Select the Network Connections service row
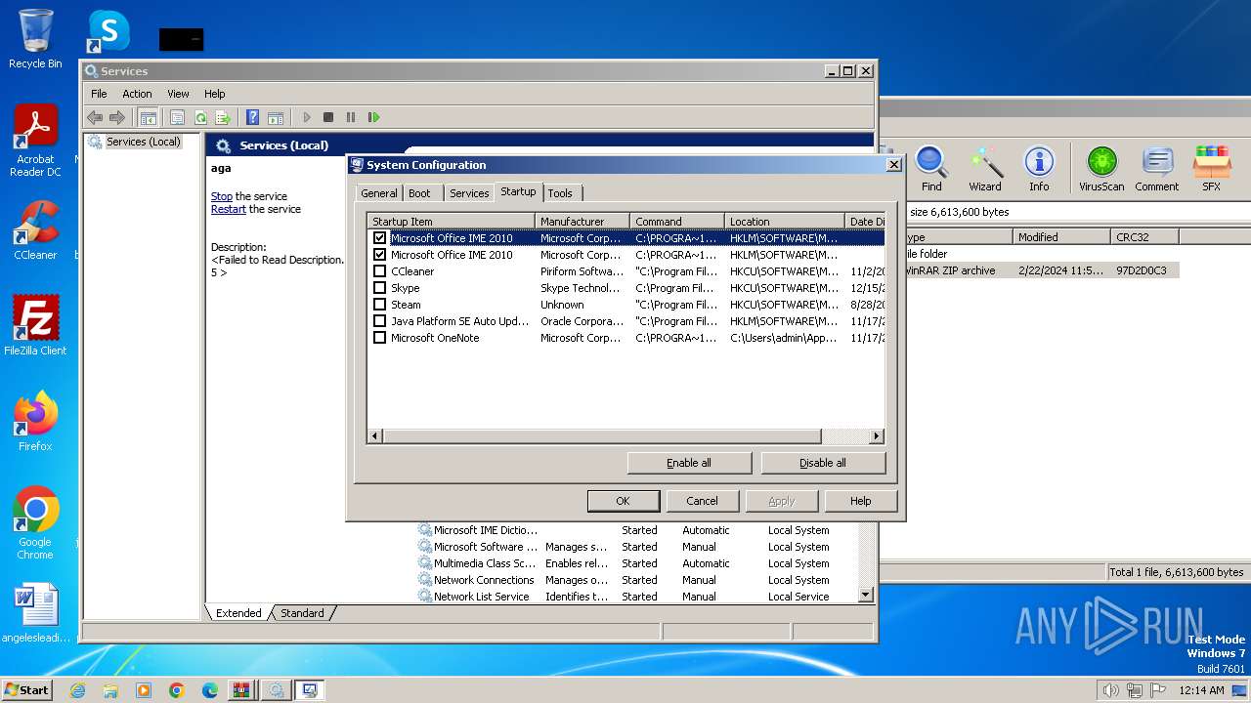The height and width of the screenshot is (703, 1251). pos(637,580)
